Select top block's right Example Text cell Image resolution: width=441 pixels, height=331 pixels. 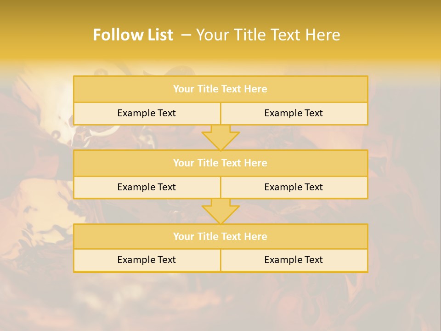[294, 114]
